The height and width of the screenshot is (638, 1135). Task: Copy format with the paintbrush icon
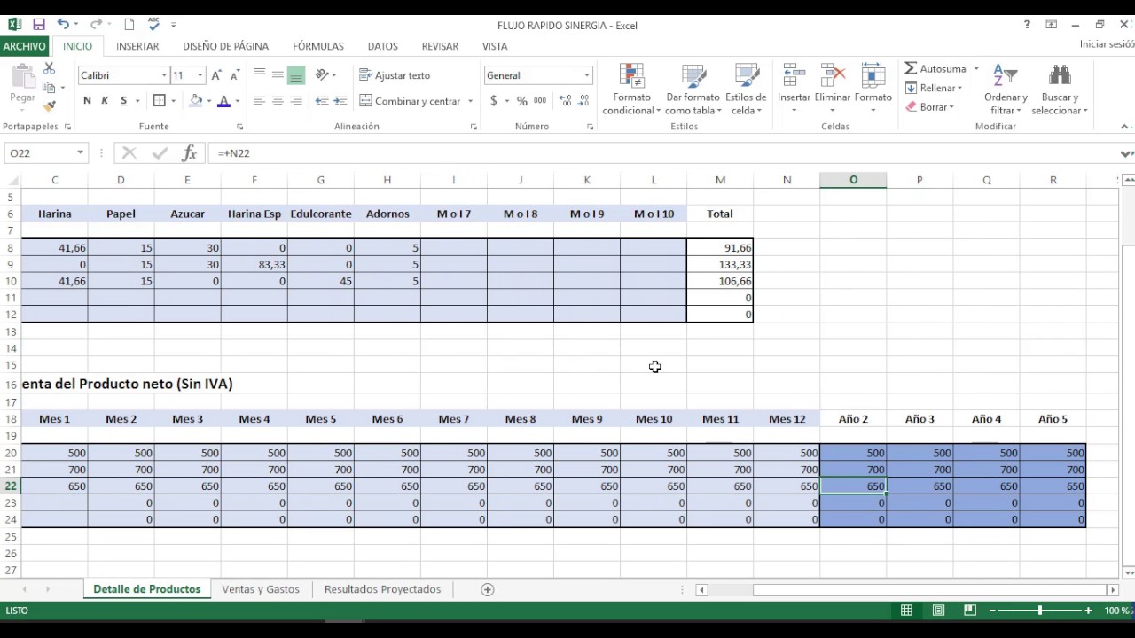point(50,105)
